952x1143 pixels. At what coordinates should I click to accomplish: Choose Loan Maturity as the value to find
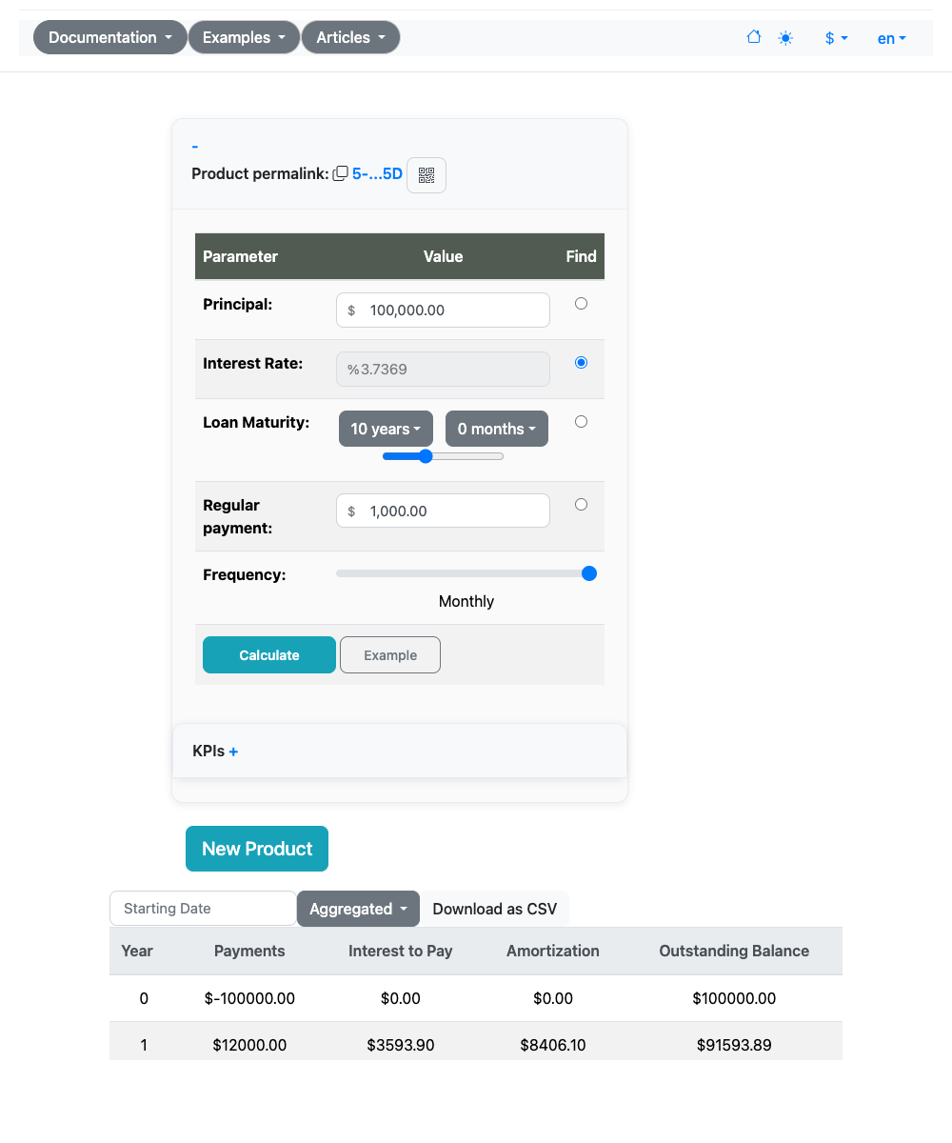pyautogui.click(x=581, y=421)
